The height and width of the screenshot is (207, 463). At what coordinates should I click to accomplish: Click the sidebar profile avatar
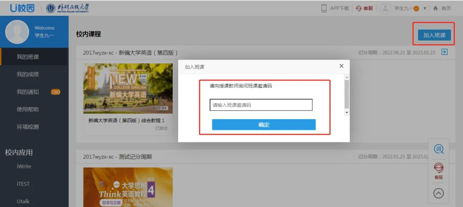[x=17, y=32]
